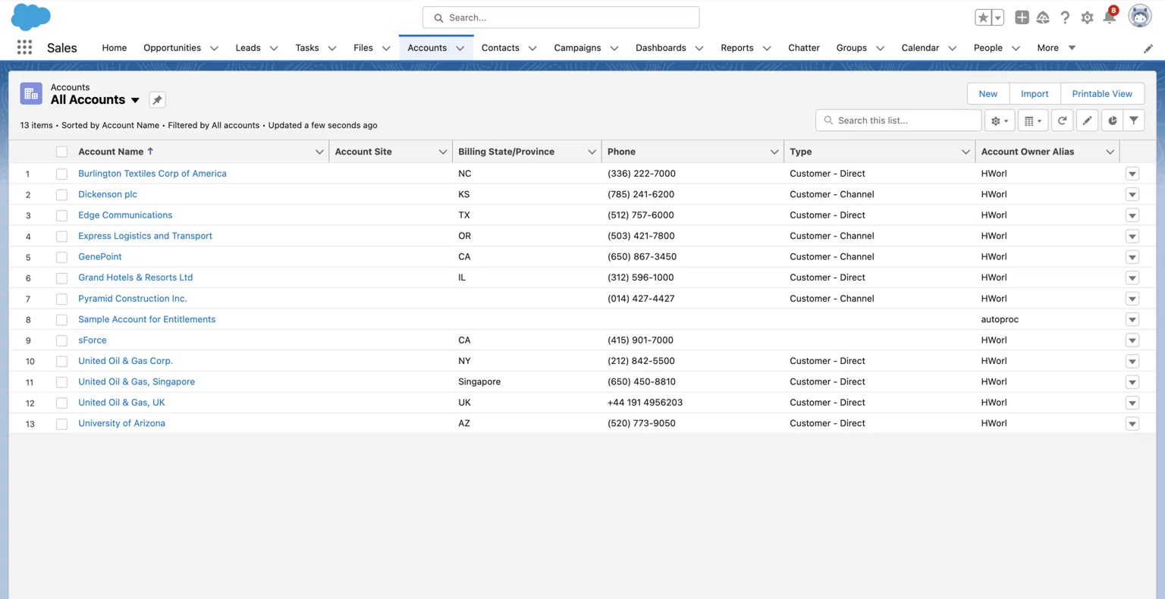Viewport: 1165px width, 599px height.
Task: Open the Edge Communications account link
Action: click(x=125, y=215)
